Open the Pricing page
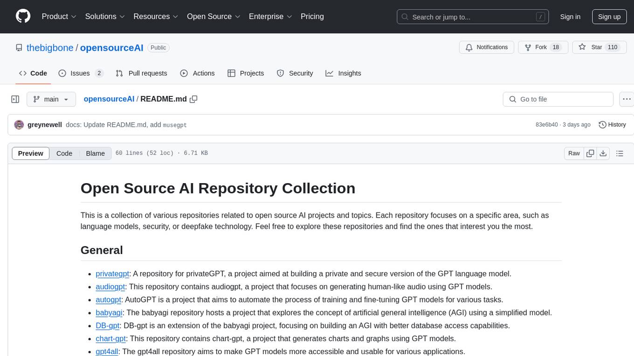Image resolution: width=634 pixels, height=356 pixels. (312, 17)
